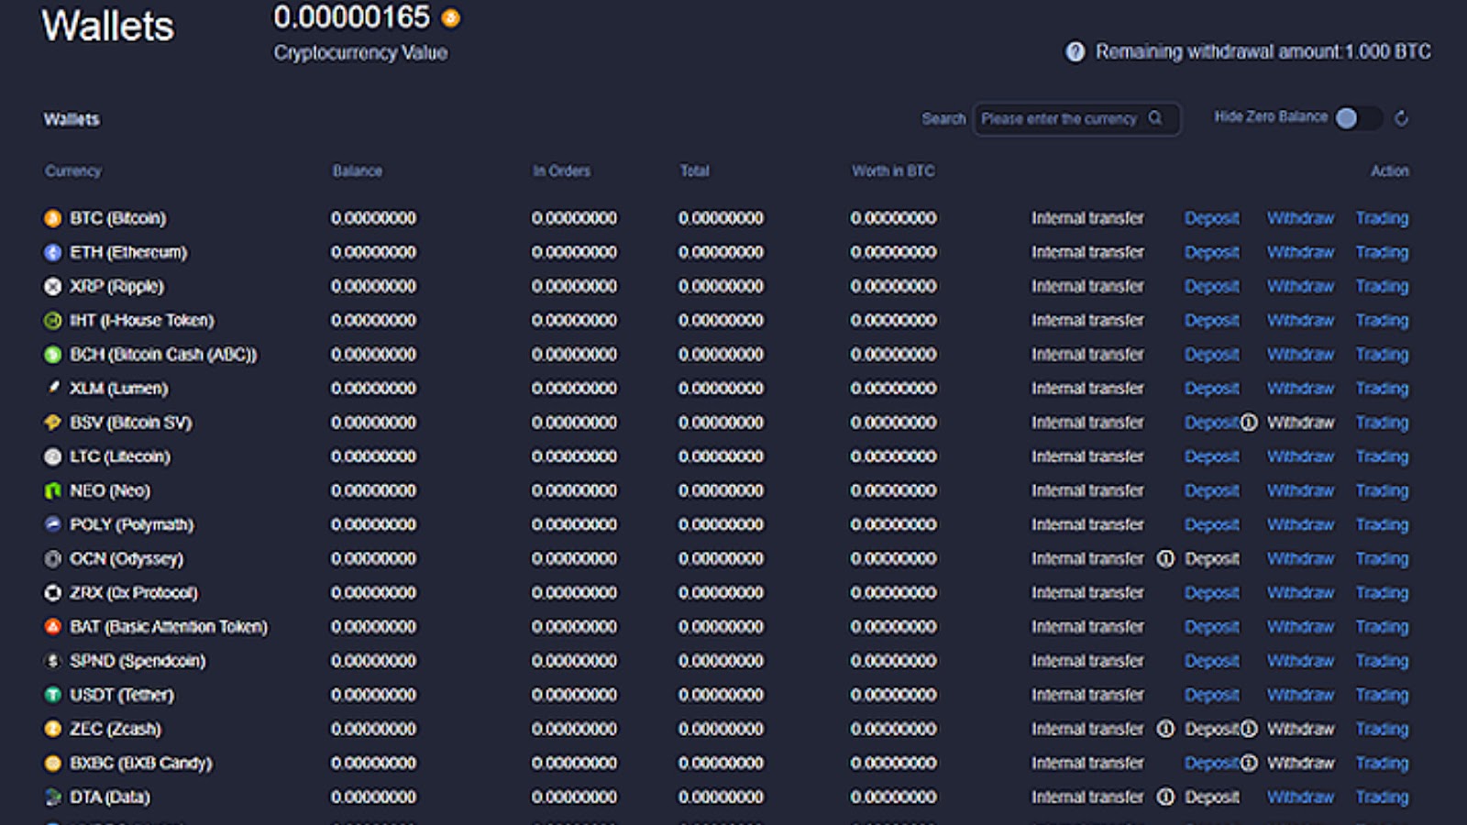Click Withdraw for BXBC BXB Candy

[x=1300, y=763]
